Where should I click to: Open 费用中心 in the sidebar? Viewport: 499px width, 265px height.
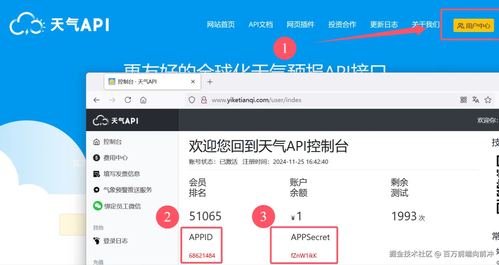[x=111, y=158]
